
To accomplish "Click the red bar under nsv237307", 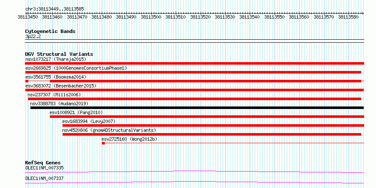I will point(194,99).
